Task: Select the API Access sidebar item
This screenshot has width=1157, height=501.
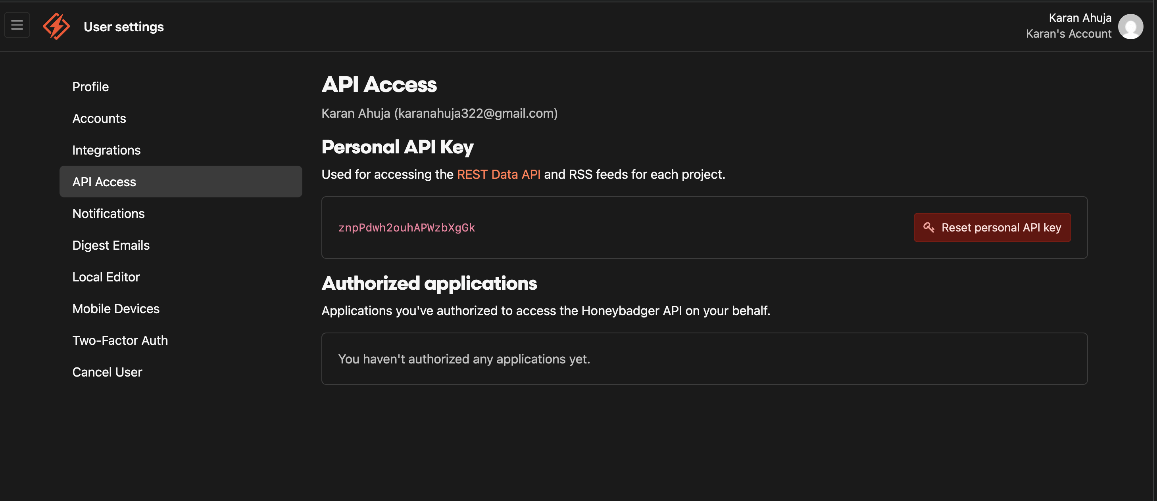Action: 181,182
